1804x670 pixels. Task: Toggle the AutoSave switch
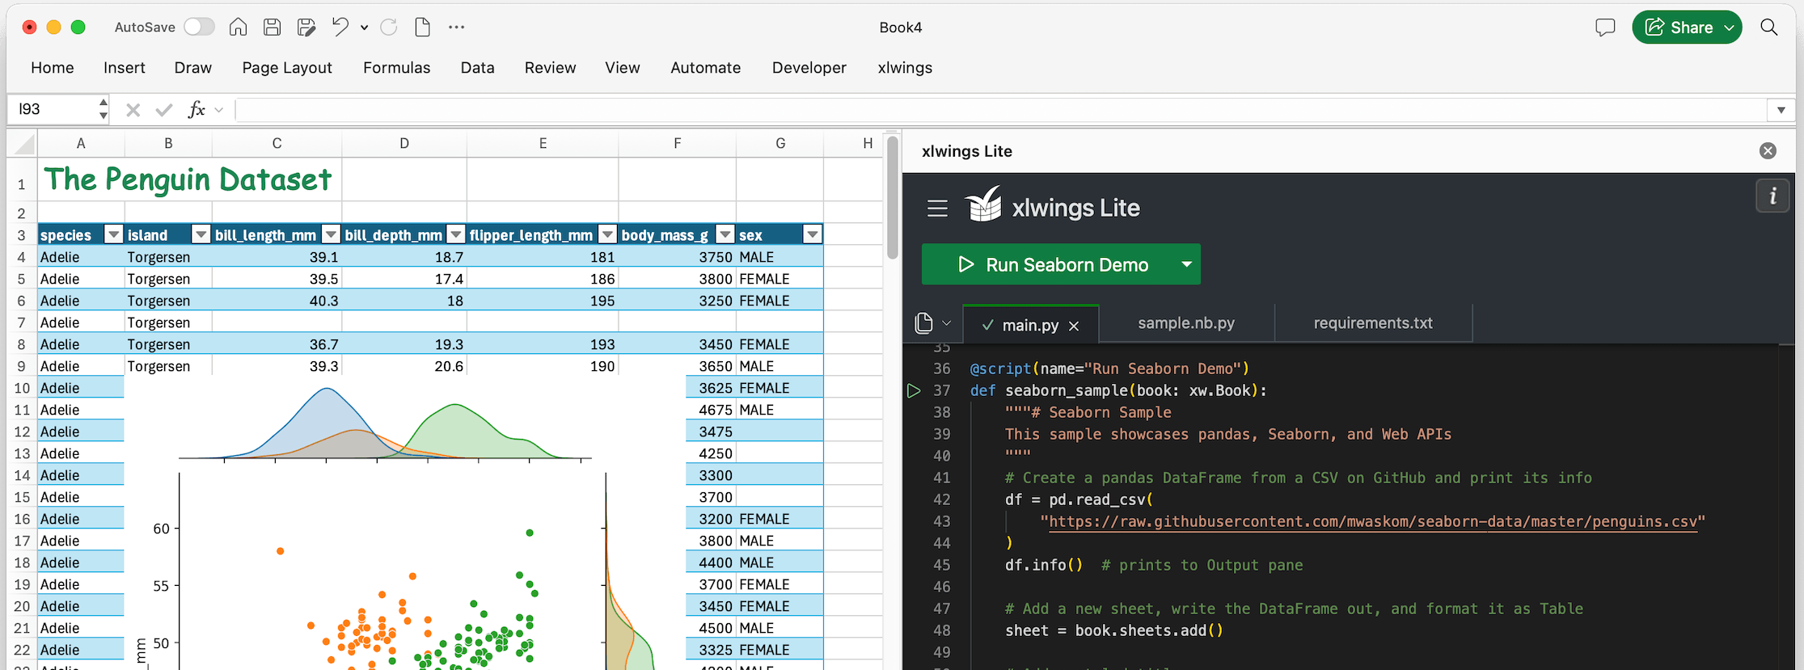(x=199, y=27)
